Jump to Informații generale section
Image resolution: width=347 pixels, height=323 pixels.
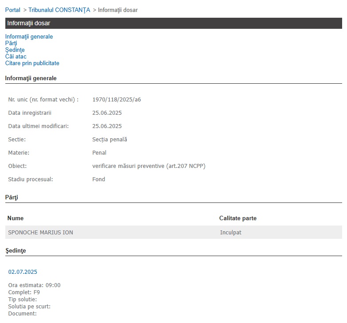29,36
